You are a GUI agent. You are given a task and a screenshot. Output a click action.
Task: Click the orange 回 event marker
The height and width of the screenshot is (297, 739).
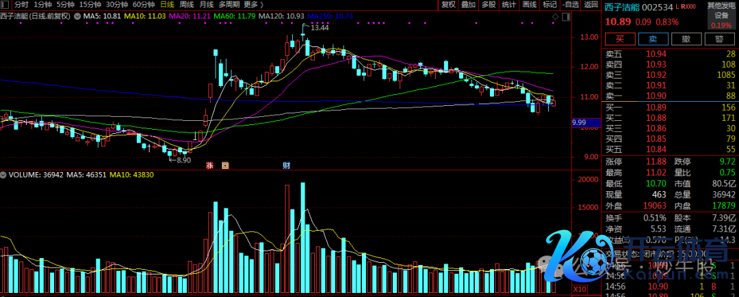(x=224, y=165)
